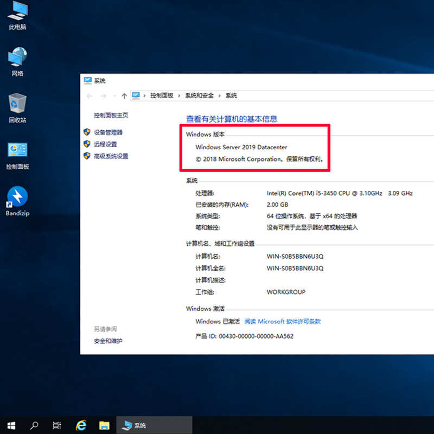Expand chevron after 控制面板 breadcrumb
Screen dimensions: 434x434
pos(179,96)
